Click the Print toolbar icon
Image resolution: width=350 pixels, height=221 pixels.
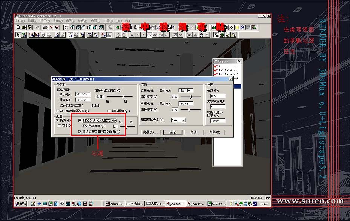pyautogui.click(x=45, y=27)
